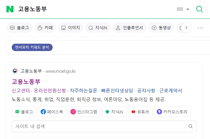Click the green Naver N logo
Screen dimensions: 210x139
(10, 9)
